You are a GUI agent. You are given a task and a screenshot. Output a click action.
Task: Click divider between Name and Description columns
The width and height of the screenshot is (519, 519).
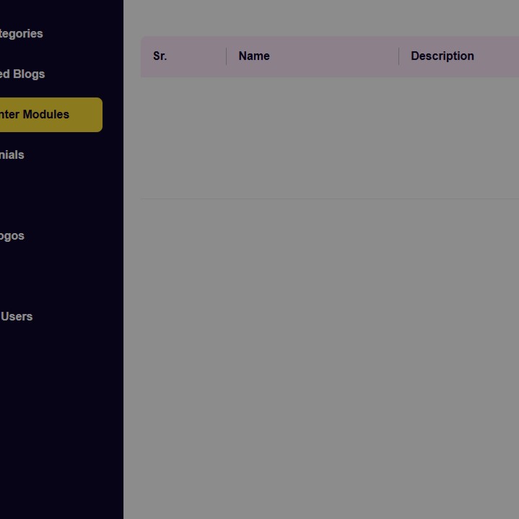pyautogui.click(x=398, y=56)
